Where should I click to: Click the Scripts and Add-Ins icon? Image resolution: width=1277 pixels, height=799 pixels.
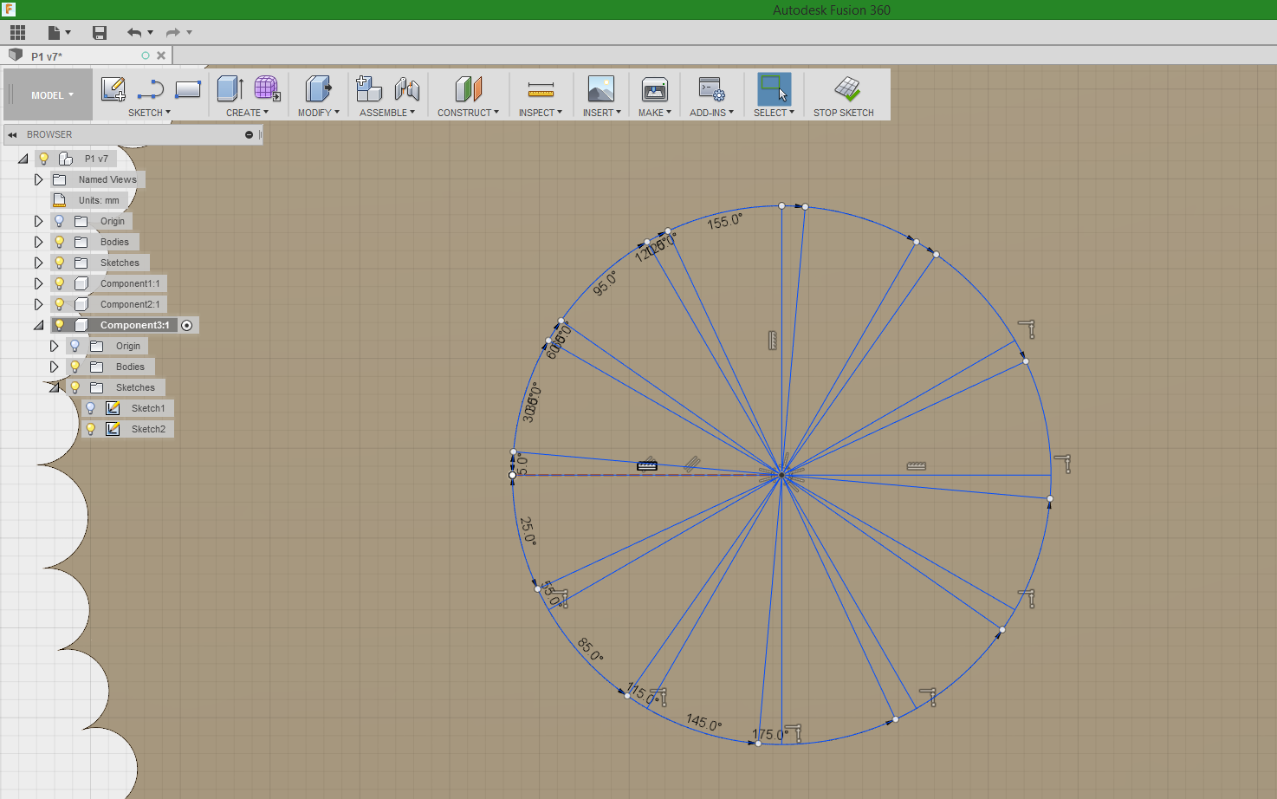[x=711, y=89]
